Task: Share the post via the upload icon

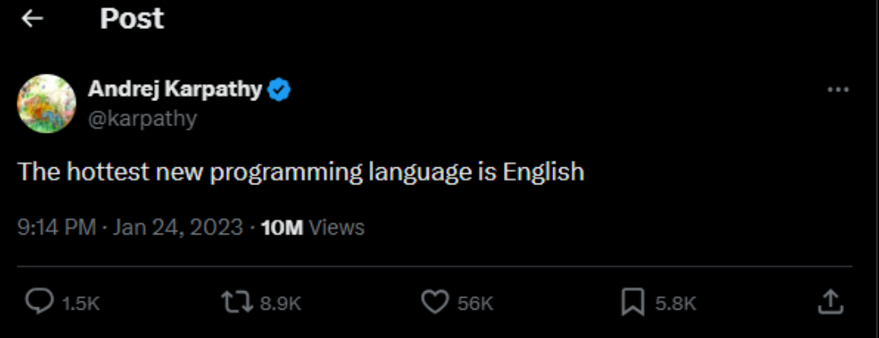Action: (x=830, y=302)
